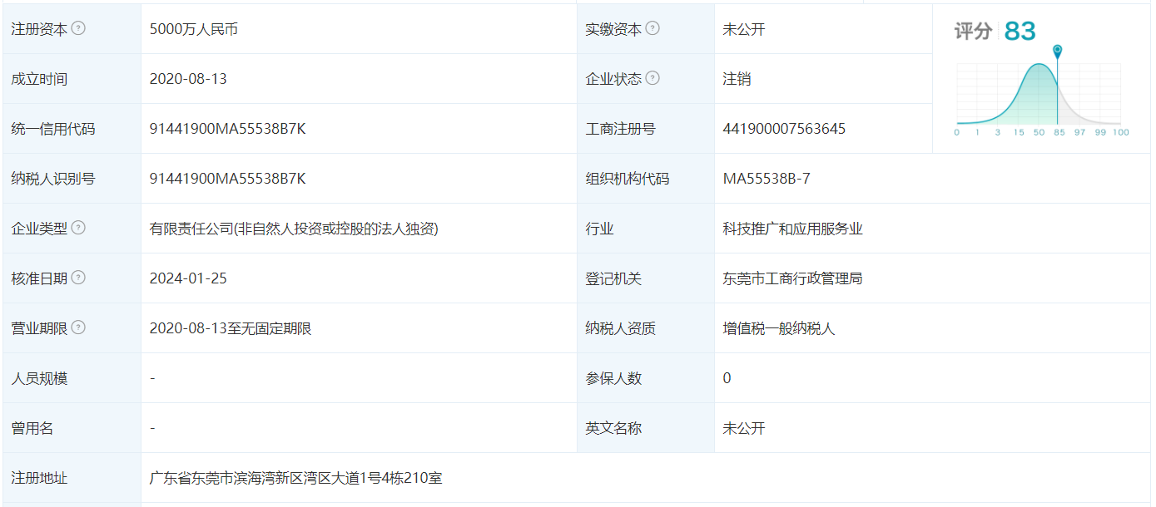Click help icon next to 营业期限
This screenshot has width=1156, height=507.
click(78, 327)
